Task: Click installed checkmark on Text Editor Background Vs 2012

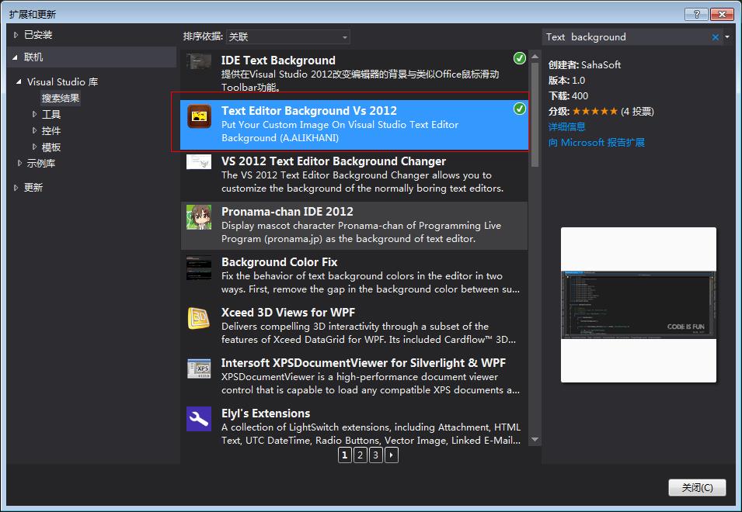Action: [x=520, y=109]
